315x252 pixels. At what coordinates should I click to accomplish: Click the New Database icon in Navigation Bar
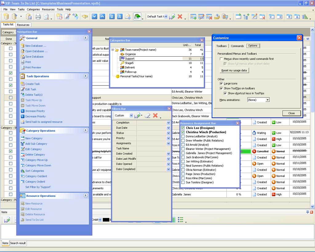(x=22, y=46)
